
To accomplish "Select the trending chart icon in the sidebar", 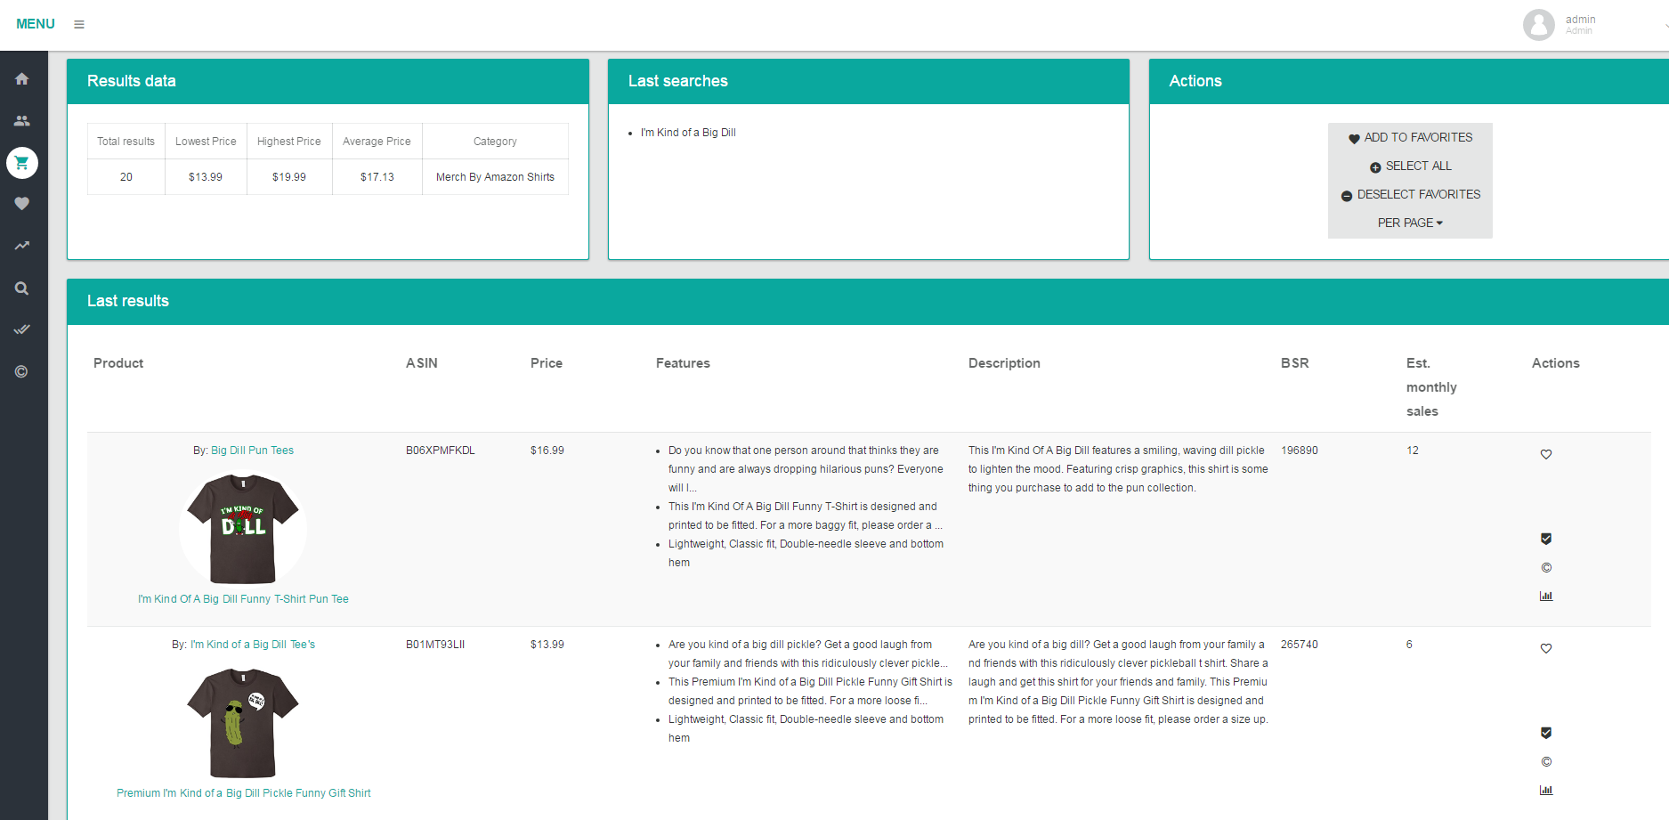I will pos(21,246).
